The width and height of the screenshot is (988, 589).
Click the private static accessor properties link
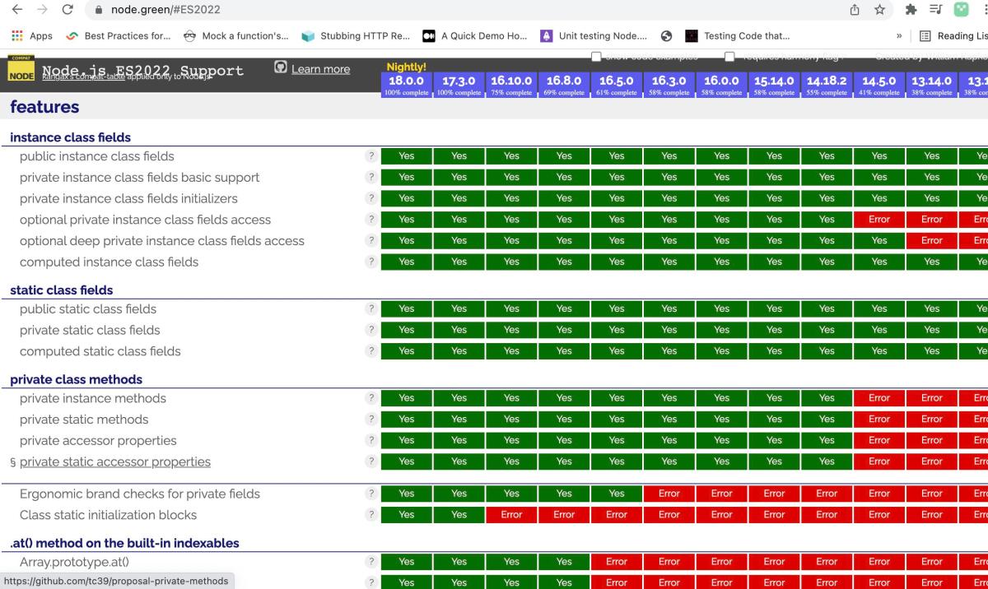(x=115, y=461)
